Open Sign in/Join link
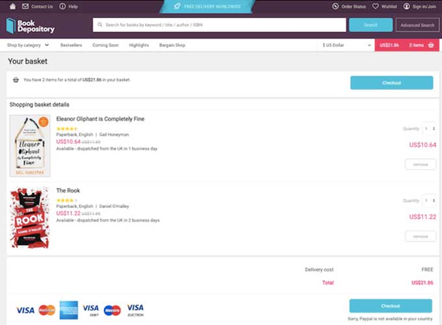 coord(424,6)
